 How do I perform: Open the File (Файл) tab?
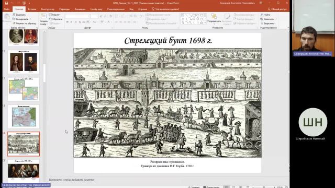pyautogui.click(x=7, y=9)
